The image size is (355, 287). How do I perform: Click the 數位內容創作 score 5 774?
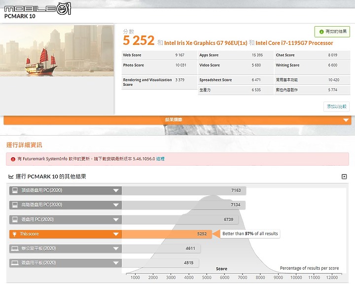(333, 90)
